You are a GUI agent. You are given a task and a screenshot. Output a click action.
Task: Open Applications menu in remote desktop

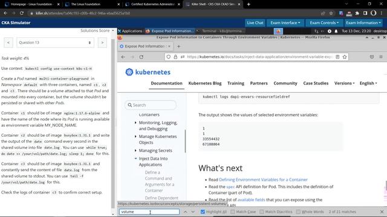coord(130,31)
